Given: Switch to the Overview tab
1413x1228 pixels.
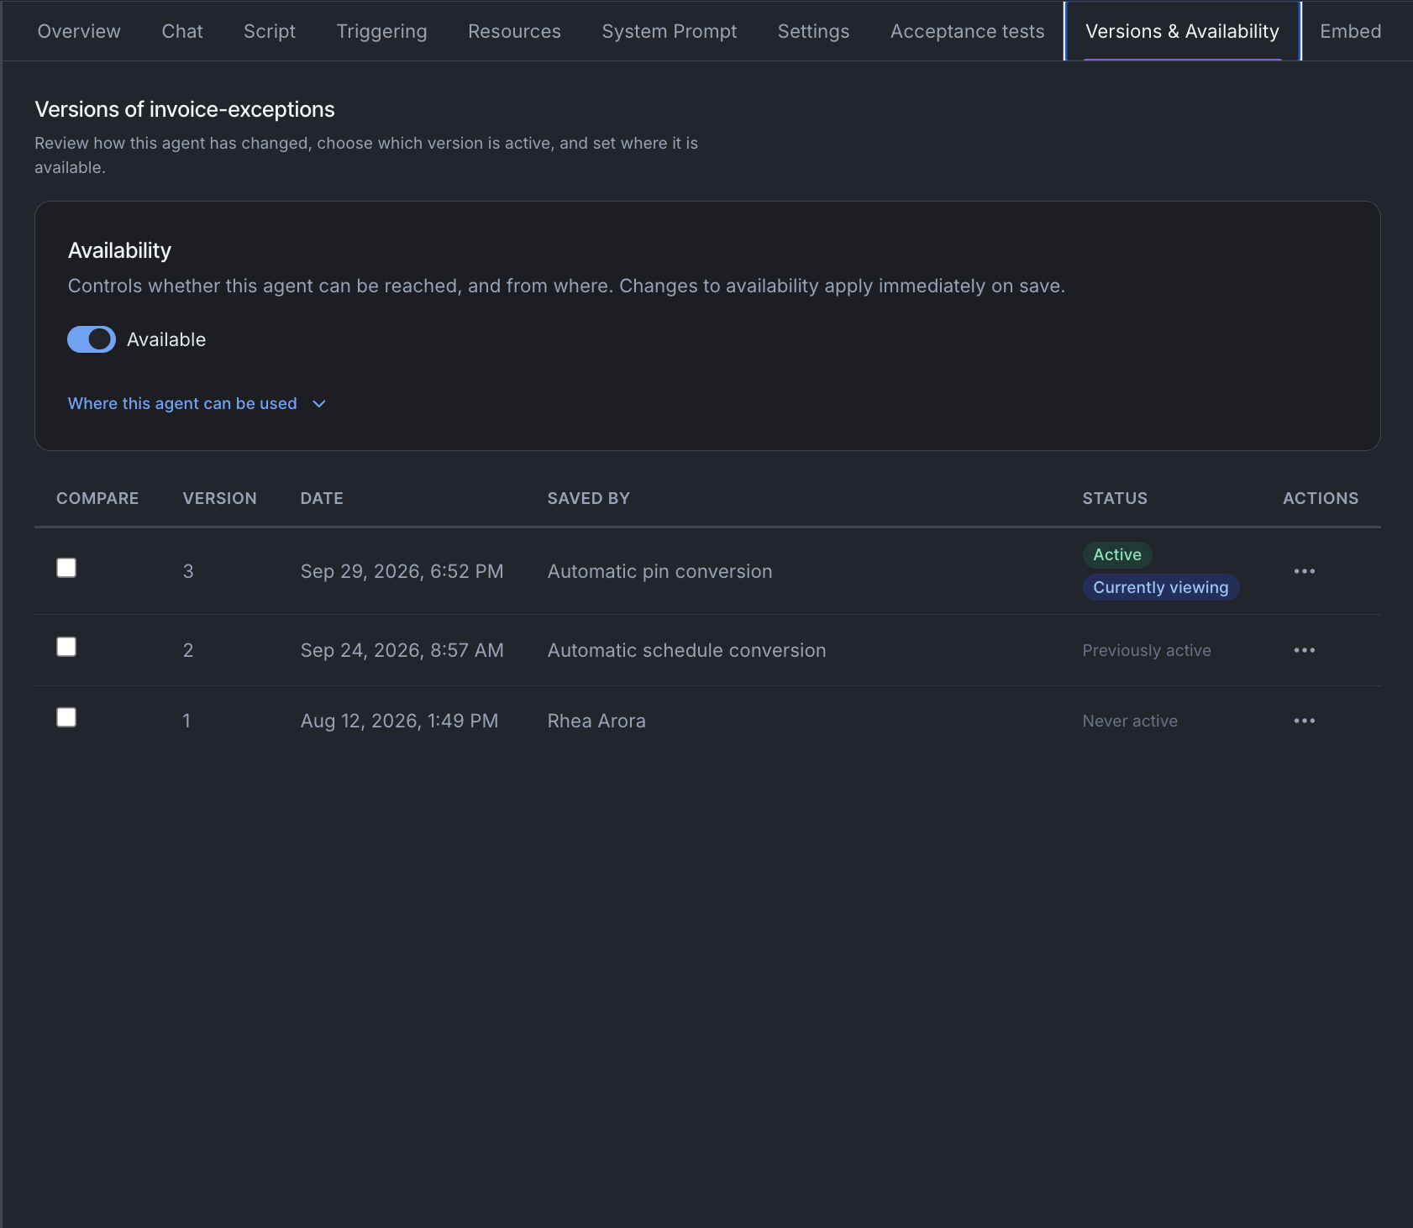Looking at the screenshot, I should coord(79,31).
